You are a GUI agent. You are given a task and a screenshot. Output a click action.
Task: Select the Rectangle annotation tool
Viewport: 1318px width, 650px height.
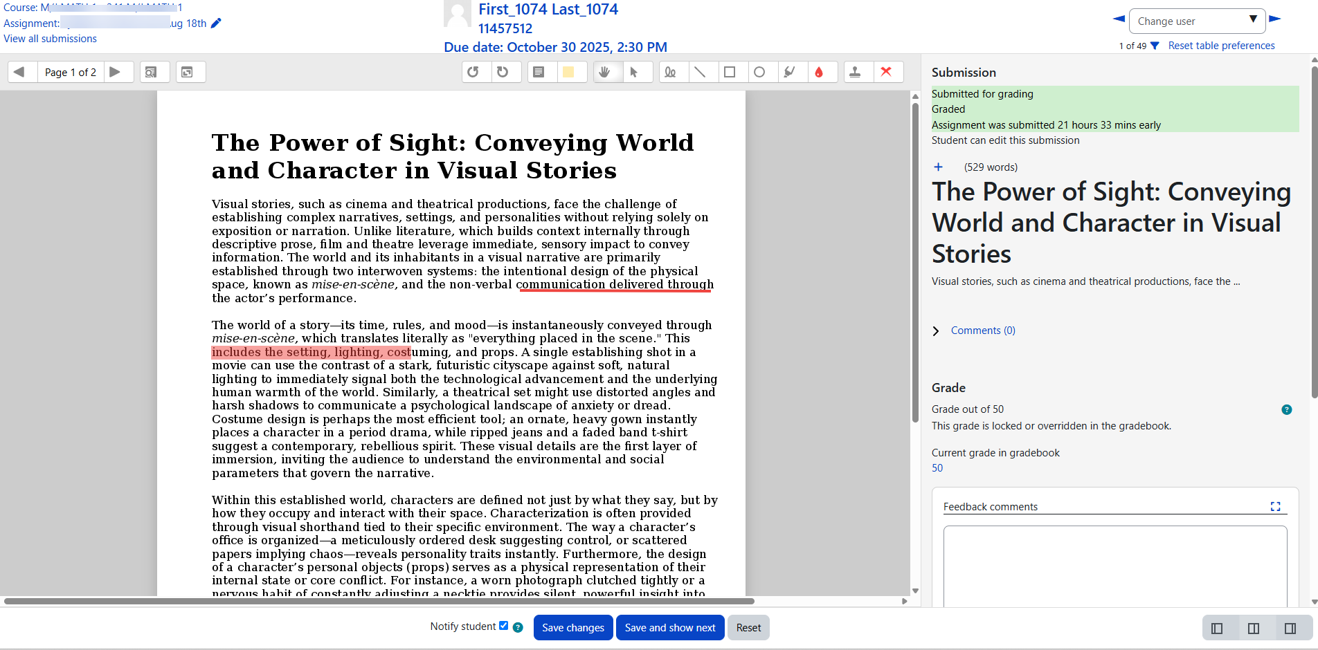click(730, 72)
